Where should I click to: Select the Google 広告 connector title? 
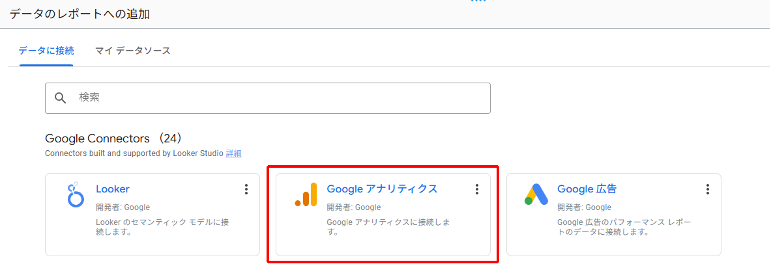pos(587,189)
